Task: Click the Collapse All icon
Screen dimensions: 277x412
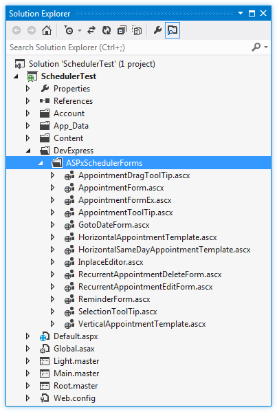Action: [x=122, y=30]
